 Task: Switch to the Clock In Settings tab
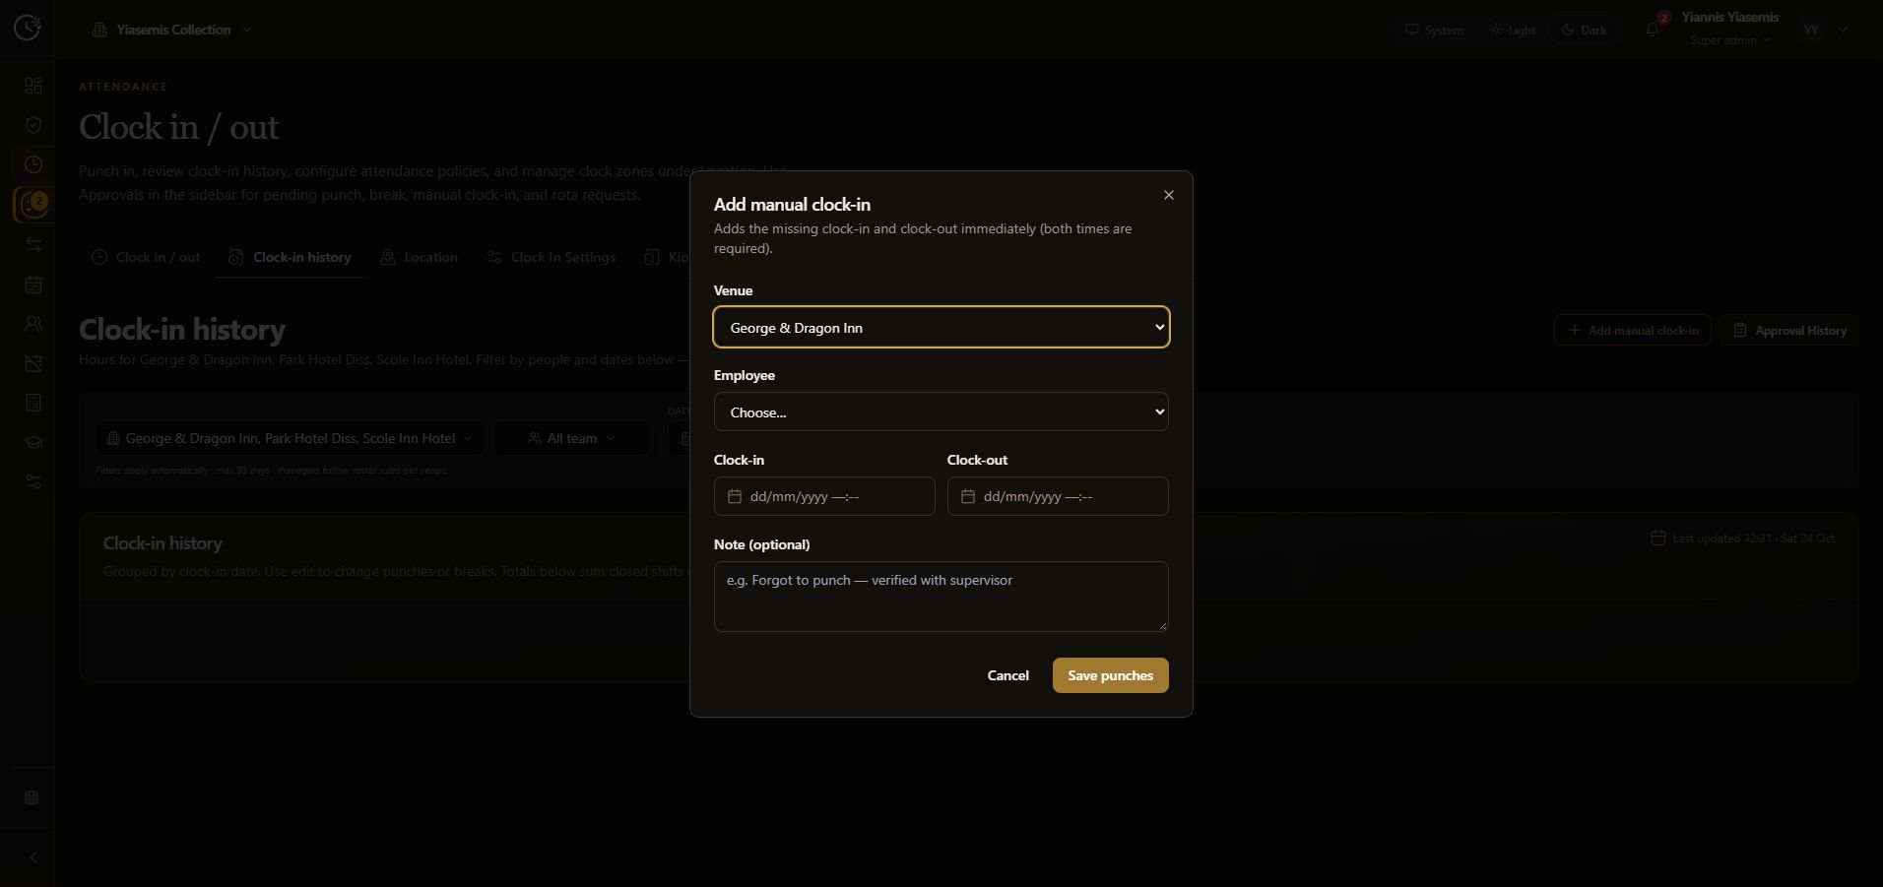552,257
